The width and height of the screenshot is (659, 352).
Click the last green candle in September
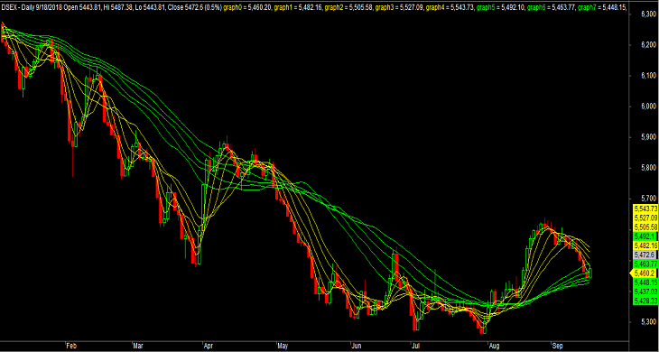tap(591, 273)
